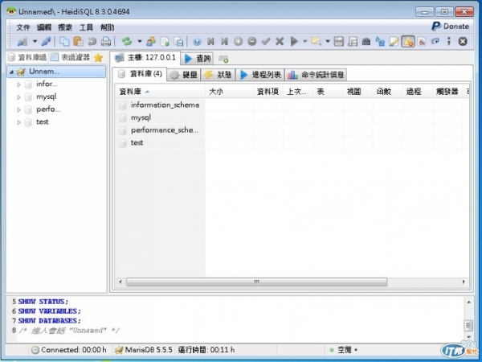482x362 pixels.
Task: Click the table filter field tab
Action: coord(70,57)
